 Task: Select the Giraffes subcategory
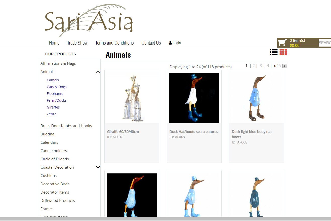tap(53, 107)
